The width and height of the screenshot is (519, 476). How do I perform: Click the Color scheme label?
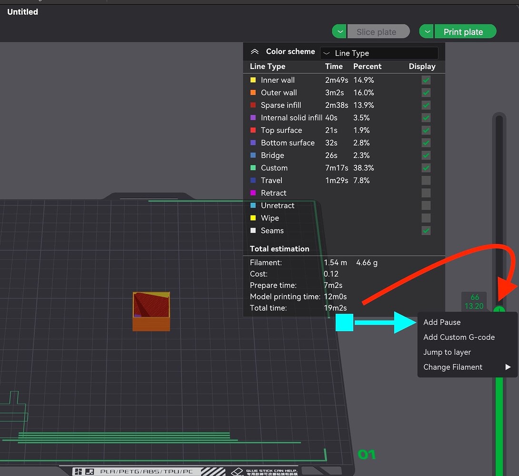pyautogui.click(x=290, y=51)
